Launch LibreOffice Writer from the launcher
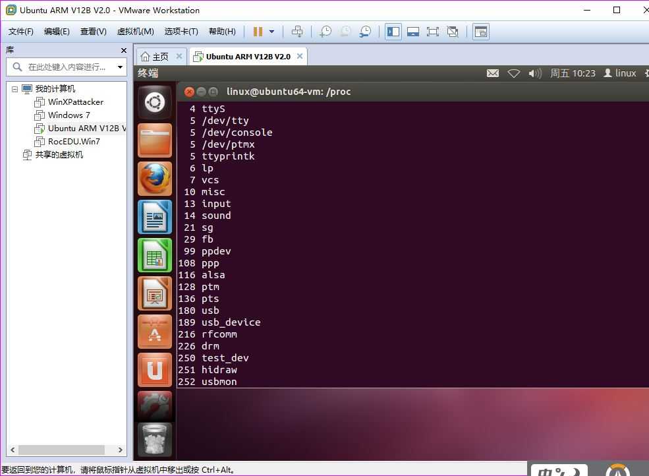Viewport: 649px width, 476px height. point(155,217)
